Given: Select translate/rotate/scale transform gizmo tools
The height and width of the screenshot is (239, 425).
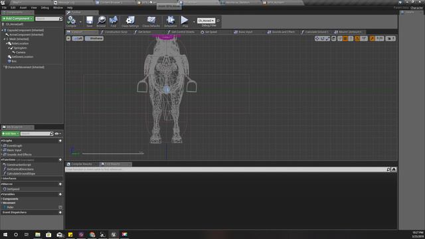Looking at the screenshot, I should click(x=322, y=39).
